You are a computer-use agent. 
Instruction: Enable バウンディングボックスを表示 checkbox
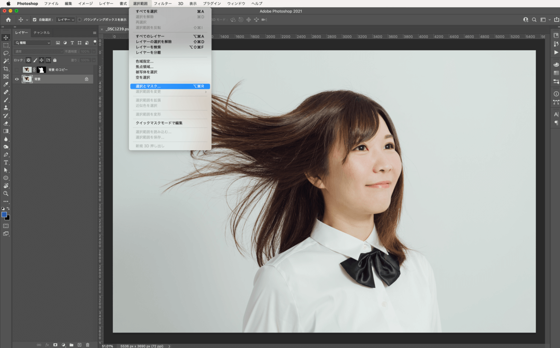(80, 20)
